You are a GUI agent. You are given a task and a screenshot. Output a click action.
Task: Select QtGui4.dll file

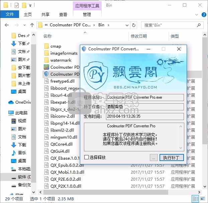(x=60, y=151)
